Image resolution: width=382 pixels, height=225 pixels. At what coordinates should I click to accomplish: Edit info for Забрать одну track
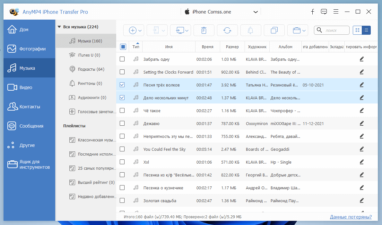361,59
